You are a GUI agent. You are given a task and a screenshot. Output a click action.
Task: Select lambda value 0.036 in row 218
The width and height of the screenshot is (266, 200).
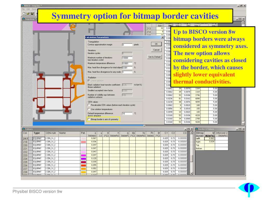click(x=92, y=142)
